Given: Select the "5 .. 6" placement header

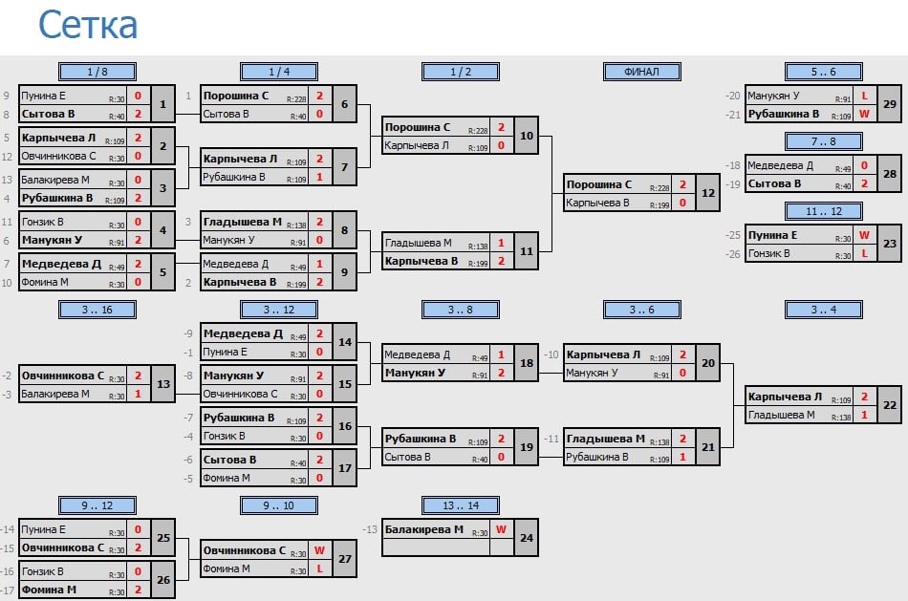Looking at the screenshot, I should coord(823,72).
